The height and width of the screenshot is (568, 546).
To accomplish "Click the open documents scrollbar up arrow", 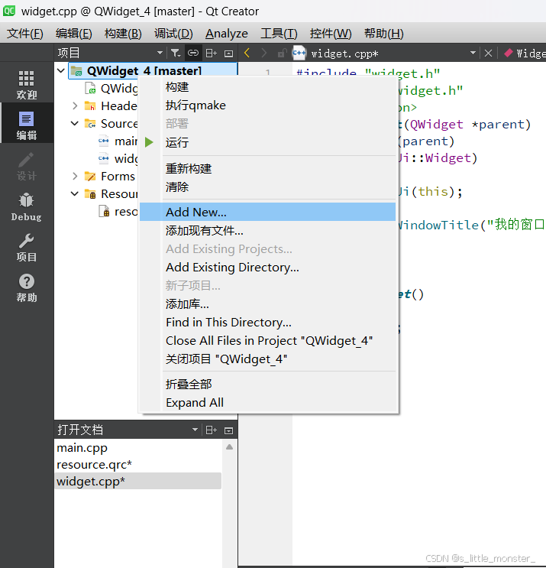I will click(229, 447).
